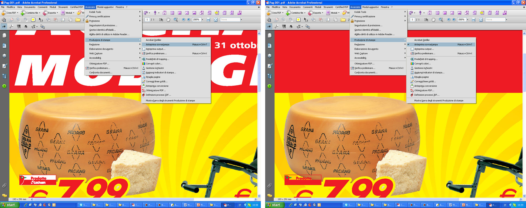The width and height of the screenshot is (526, 208).
Task: Click Ottimizzatore PDF in right Avanzate menu
Action: (x=379, y=64)
